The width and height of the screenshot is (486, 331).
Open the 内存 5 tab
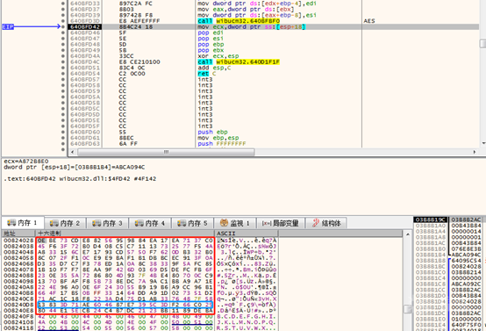(192, 223)
